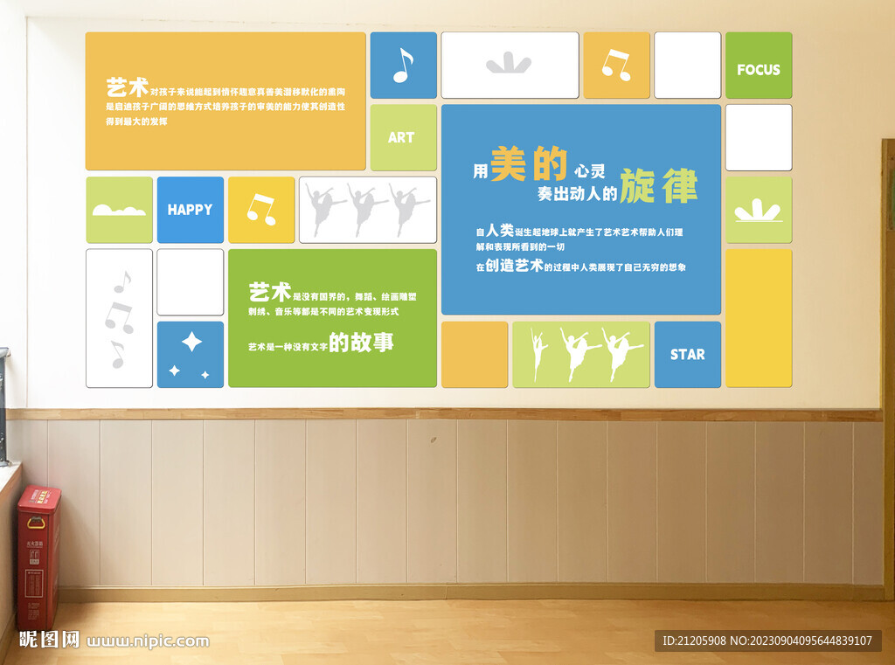Click the white words 的故事 on the green panel
Viewport: 895px width, 665px height.
point(361,343)
